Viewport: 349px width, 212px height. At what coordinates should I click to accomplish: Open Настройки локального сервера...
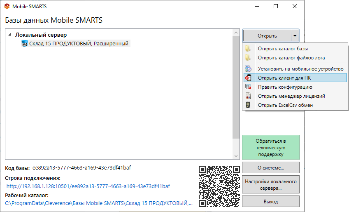click(271, 185)
